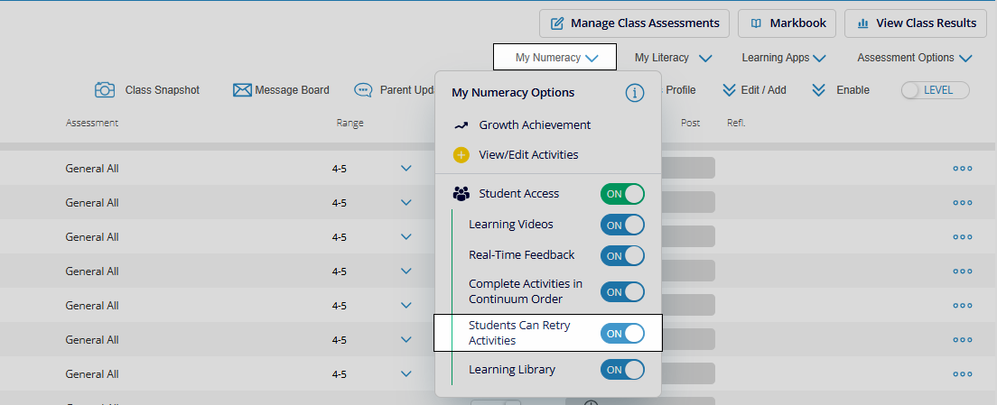Toggle Students Can Retry Activities off
This screenshot has height=405, width=997.
point(622,334)
